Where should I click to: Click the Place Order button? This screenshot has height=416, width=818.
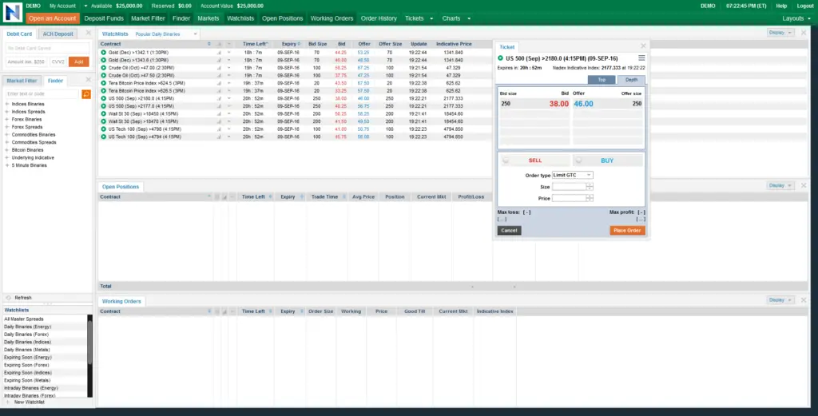[627, 231]
